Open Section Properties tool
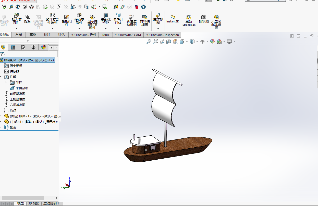The width and height of the screenshot is (318, 206). pyautogui.click(x=25, y=7)
